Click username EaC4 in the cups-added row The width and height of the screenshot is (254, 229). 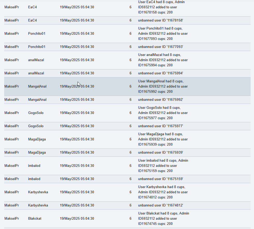(x=32, y=7)
